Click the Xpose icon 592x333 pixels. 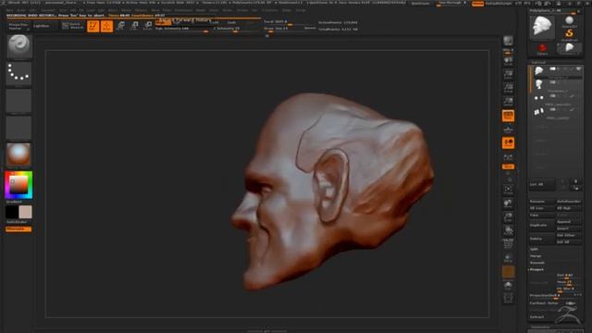point(508,298)
